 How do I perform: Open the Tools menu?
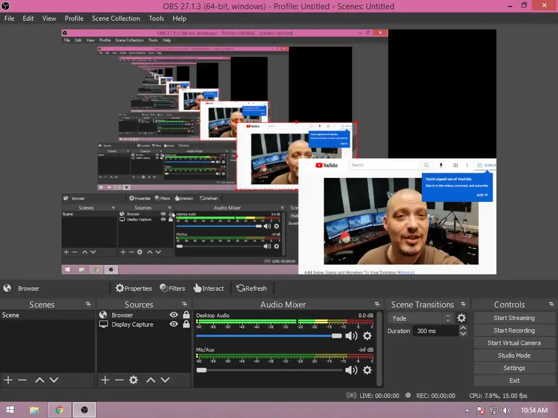click(x=156, y=19)
